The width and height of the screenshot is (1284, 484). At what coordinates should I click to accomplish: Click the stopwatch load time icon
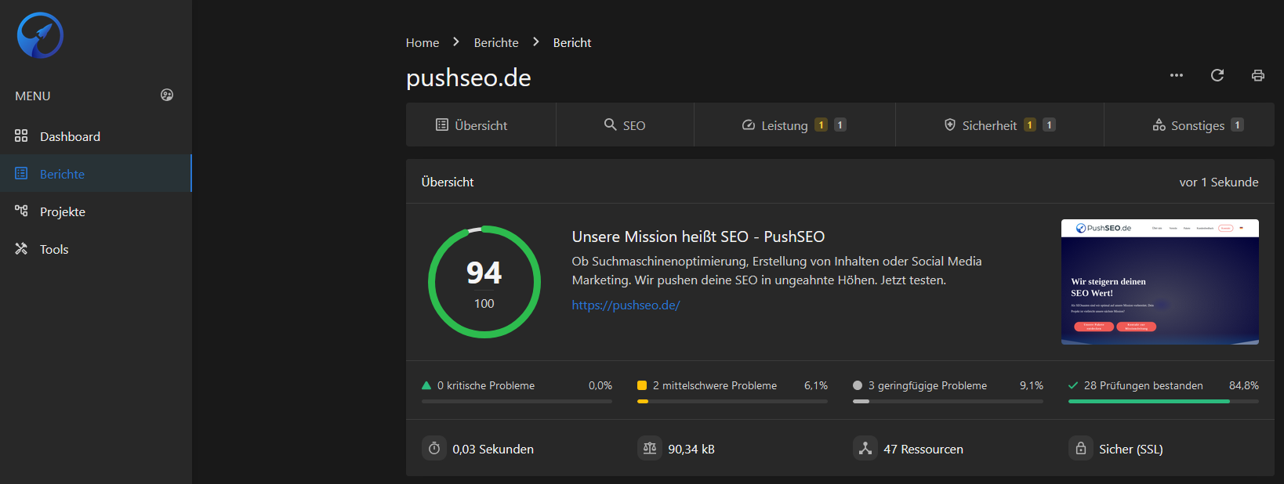tap(434, 448)
